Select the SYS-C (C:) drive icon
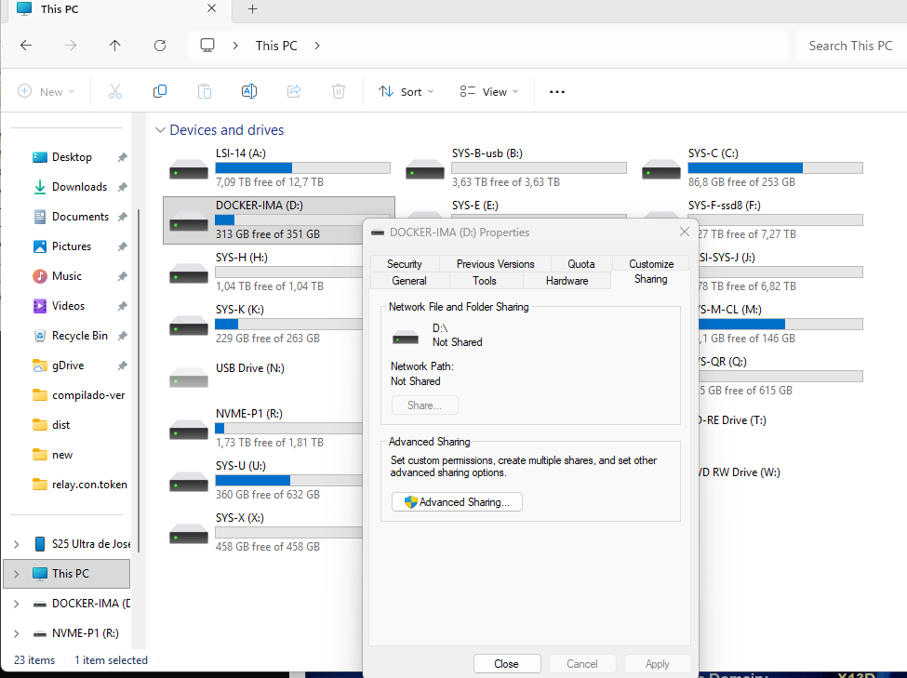 point(661,169)
